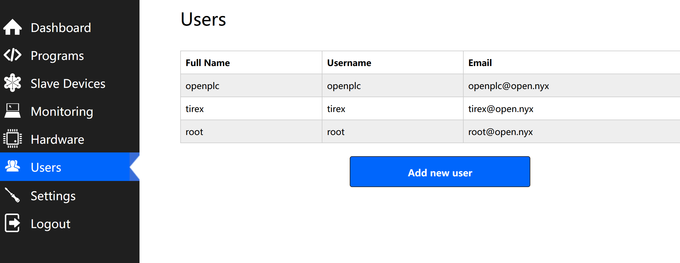Open the Dashboard menu item
Image resolution: width=680 pixels, height=263 pixels.
pyautogui.click(x=61, y=28)
